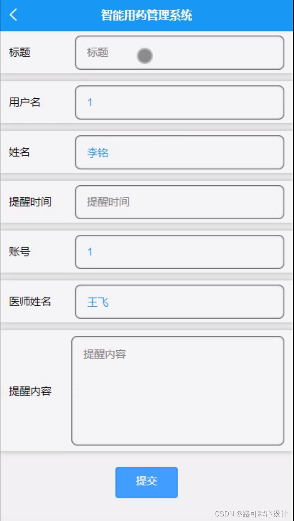Open the 提醒时间 reminder time picker field
Image resolution: width=294 pixels, height=521 pixels.
click(179, 202)
